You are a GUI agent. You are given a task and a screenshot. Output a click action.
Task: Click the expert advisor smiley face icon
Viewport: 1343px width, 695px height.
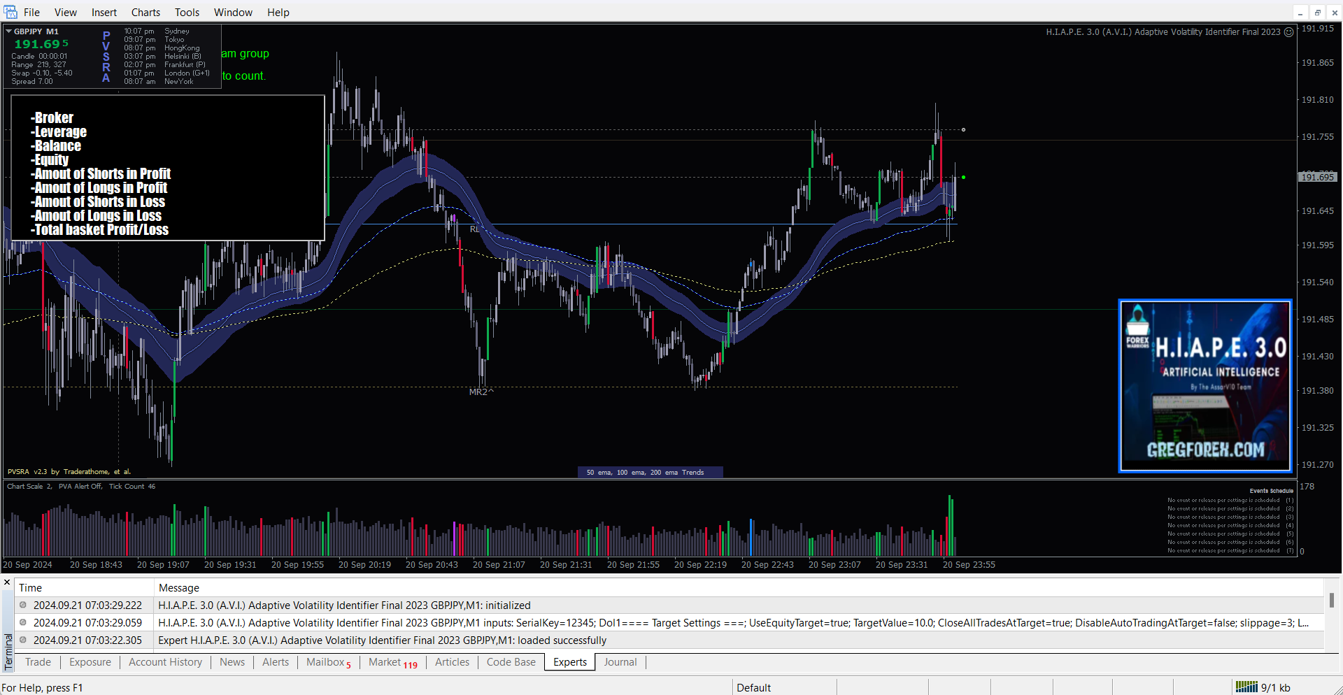point(1288,32)
